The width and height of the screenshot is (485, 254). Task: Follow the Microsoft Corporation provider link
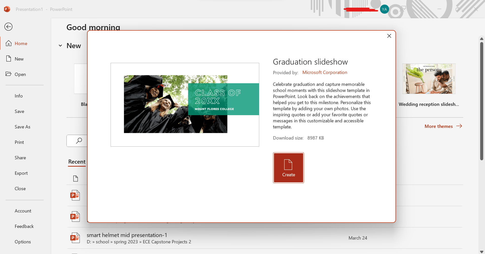[x=325, y=72]
